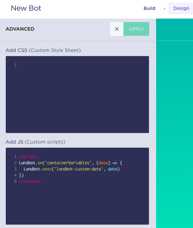Click the closing }) line in JS editor
Viewport: 193px width, 228px height.
[x=21, y=175]
